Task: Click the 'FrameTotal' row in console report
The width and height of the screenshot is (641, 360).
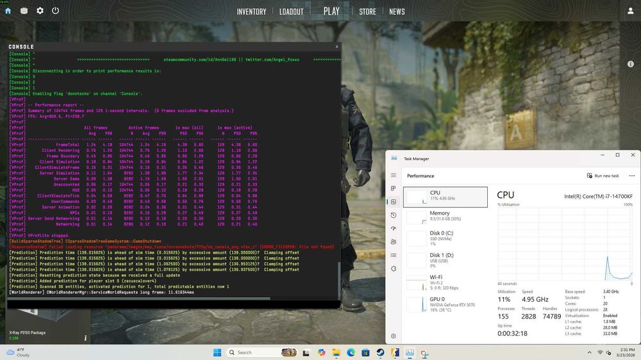Action: [133, 145]
